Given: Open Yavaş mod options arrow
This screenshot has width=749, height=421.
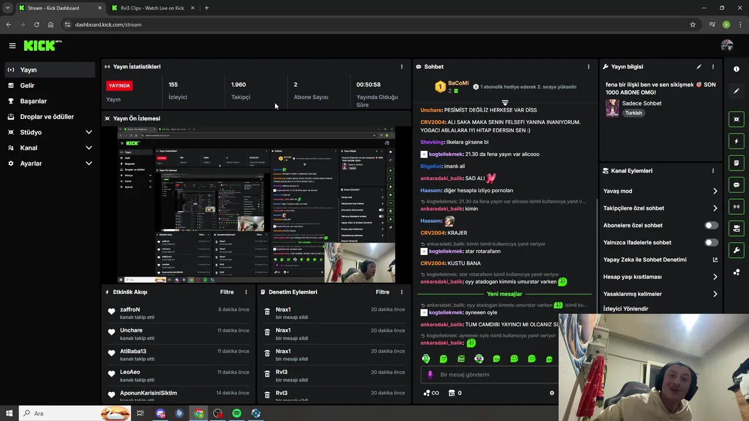Looking at the screenshot, I should 715,191.
